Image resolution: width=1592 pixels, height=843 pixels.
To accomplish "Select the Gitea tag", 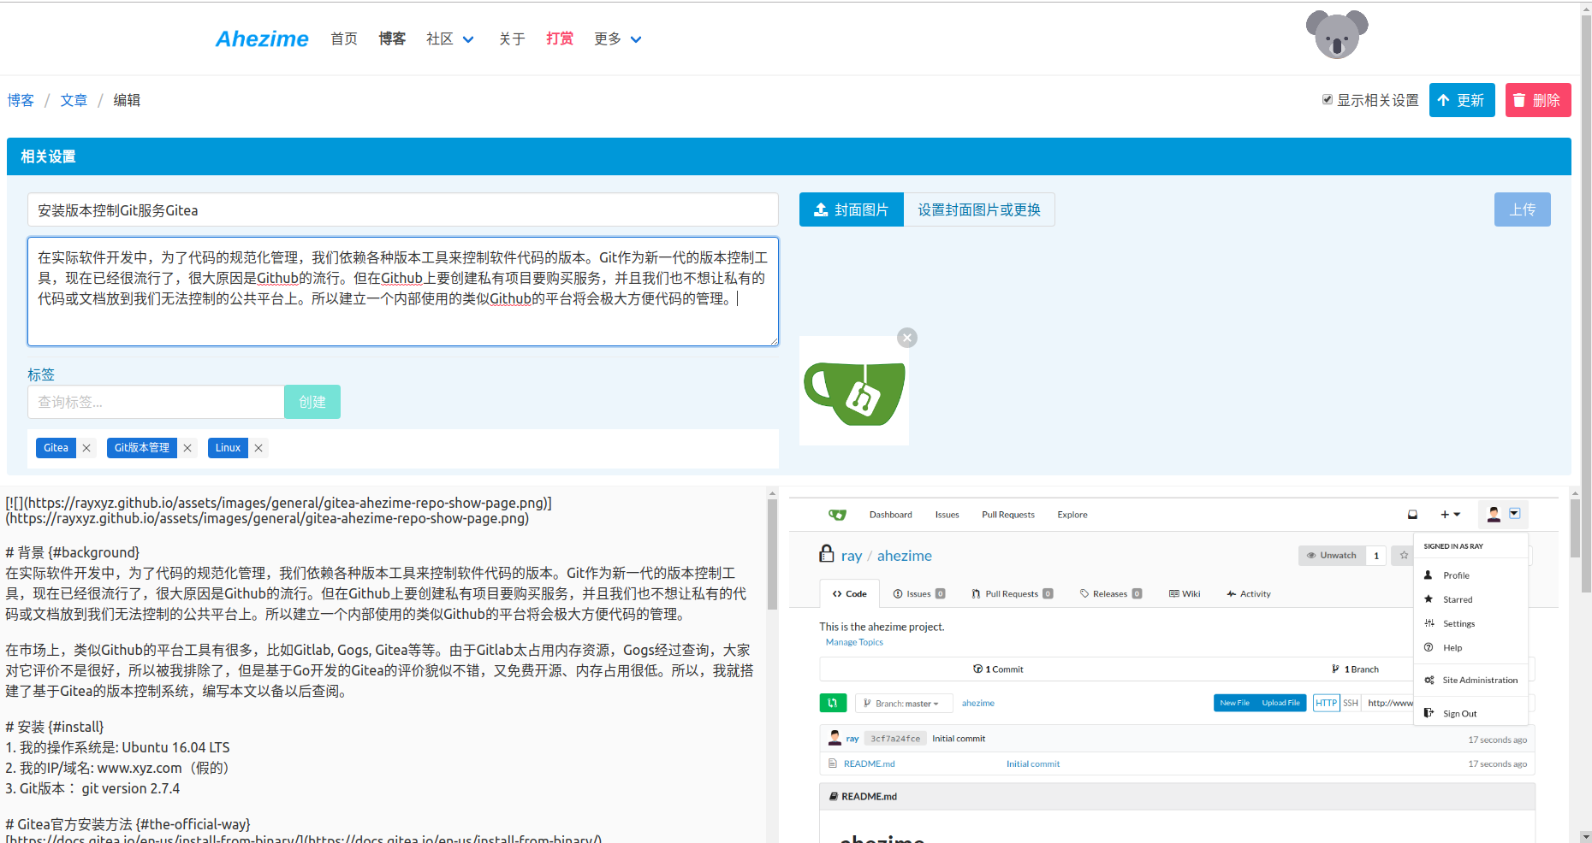I will (56, 448).
